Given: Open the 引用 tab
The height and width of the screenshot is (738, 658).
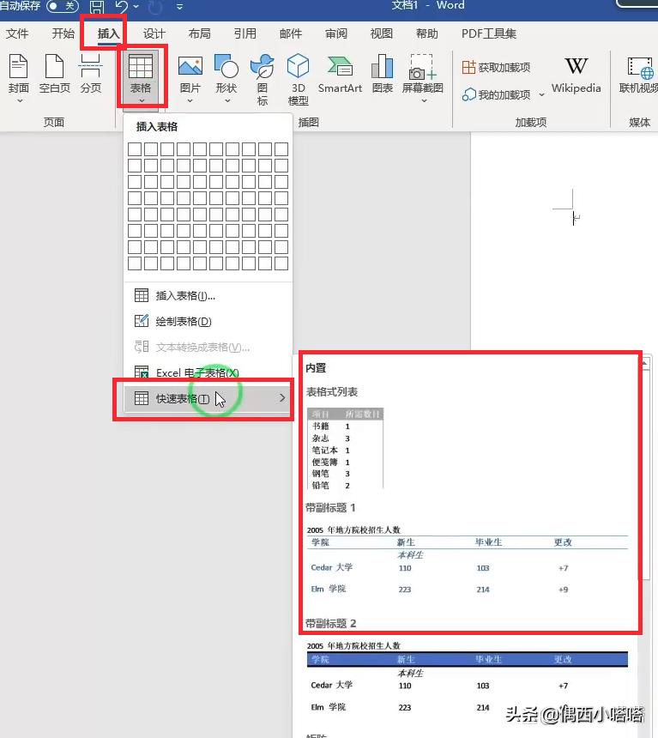Looking at the screenshot, I should [x=245, y=33].
